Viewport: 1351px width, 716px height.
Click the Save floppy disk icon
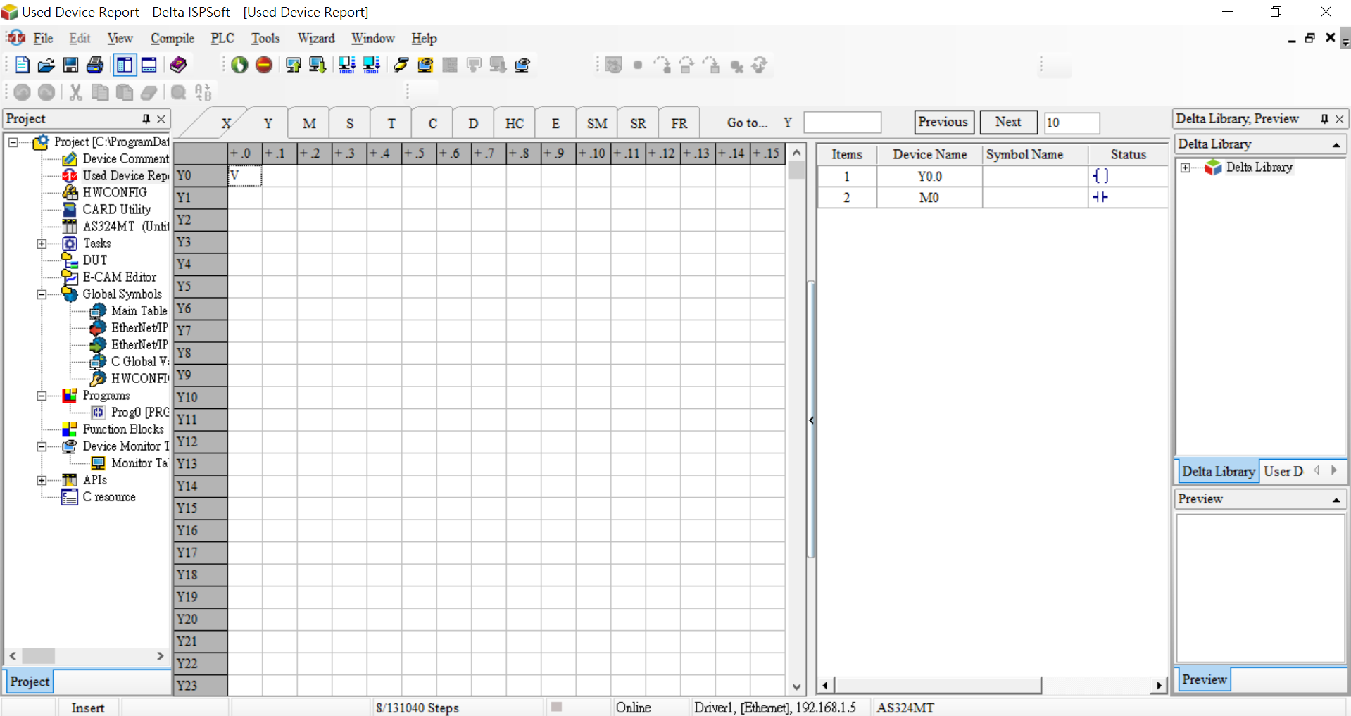(70, 65)
